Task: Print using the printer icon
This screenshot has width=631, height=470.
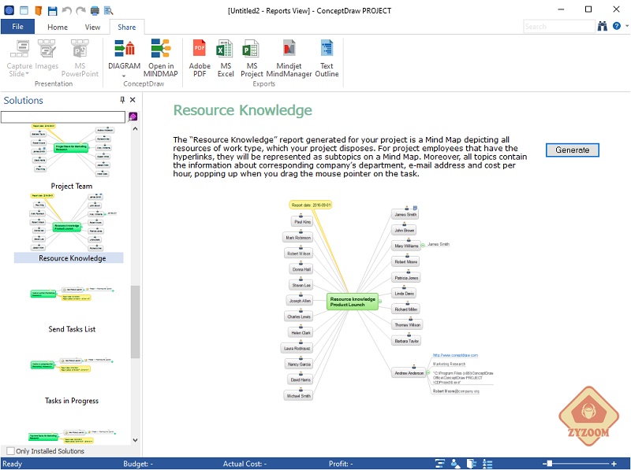Action: tap(95, 11)
